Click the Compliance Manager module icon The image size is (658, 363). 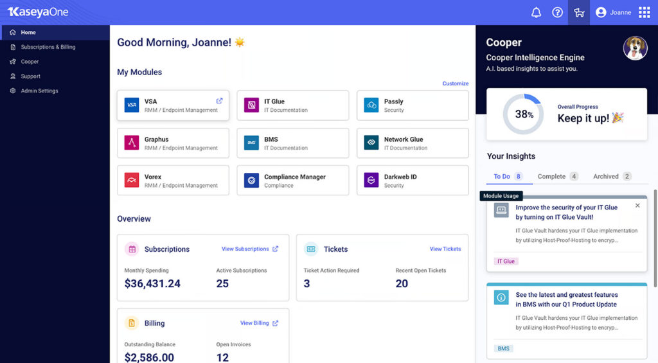click(x=251, y=180)
